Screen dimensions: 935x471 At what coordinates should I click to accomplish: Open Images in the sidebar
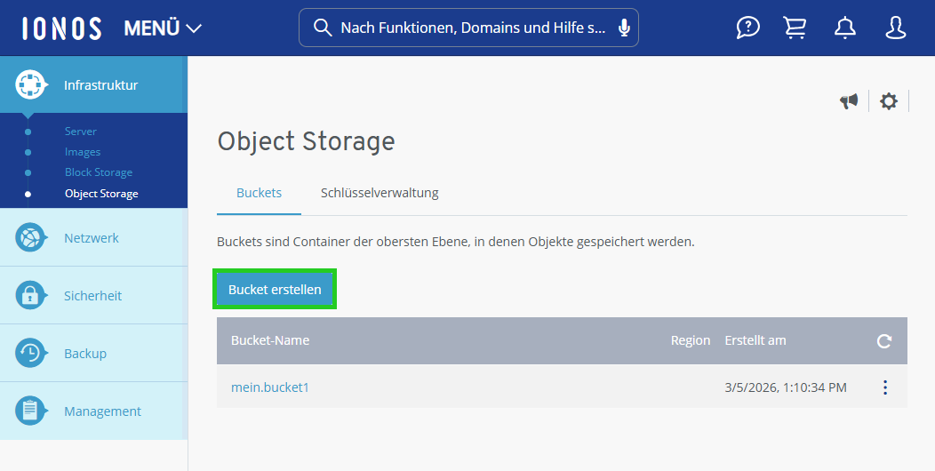coord(83,152)
